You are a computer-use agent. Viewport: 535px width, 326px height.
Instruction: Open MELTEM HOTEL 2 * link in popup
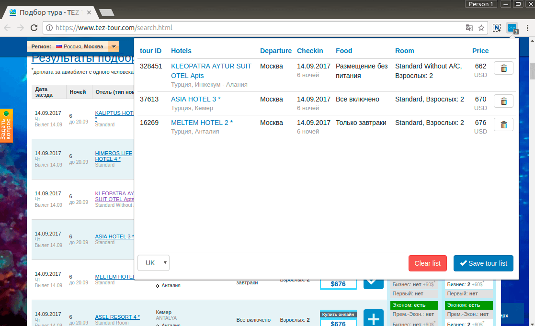[x=202, y=123]
